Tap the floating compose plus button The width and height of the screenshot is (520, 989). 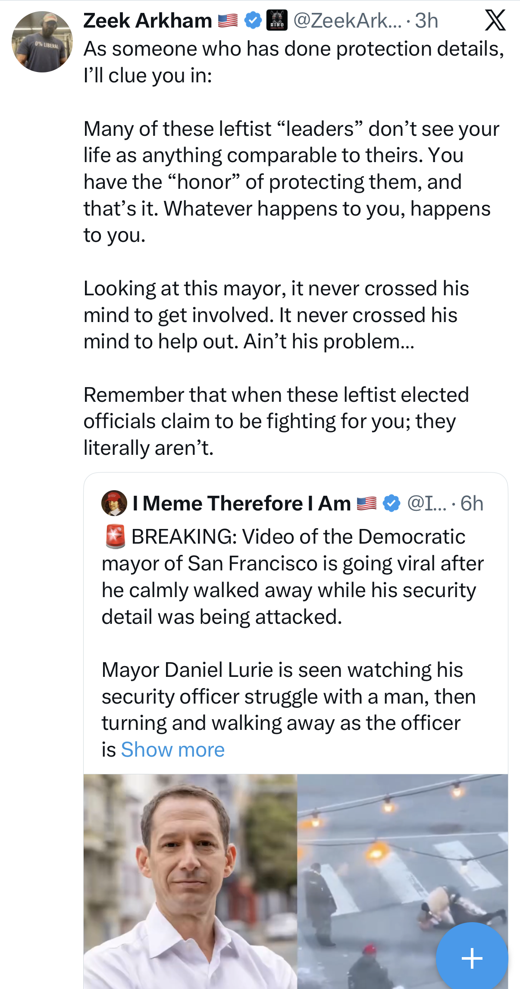(x=472, y=958)
